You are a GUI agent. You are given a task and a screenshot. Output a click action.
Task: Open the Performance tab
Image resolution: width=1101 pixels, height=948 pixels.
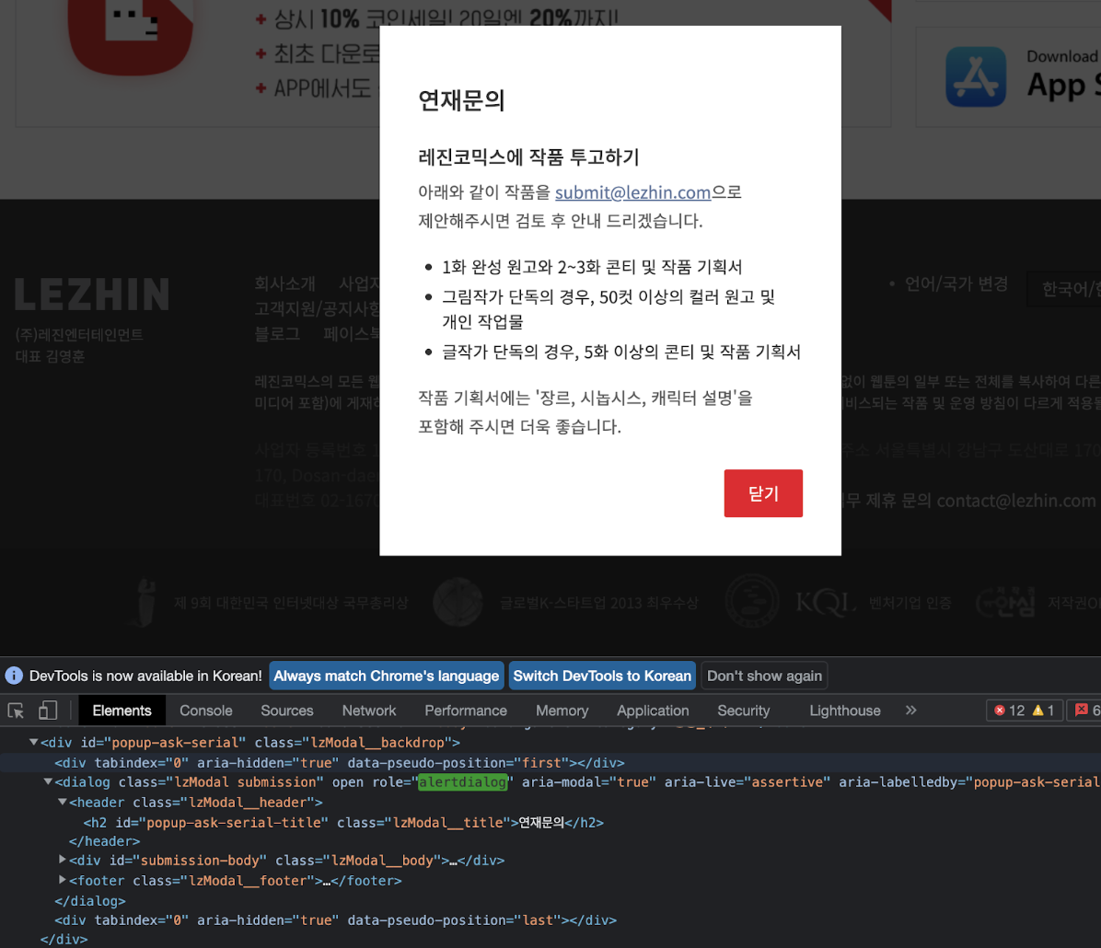466,711
